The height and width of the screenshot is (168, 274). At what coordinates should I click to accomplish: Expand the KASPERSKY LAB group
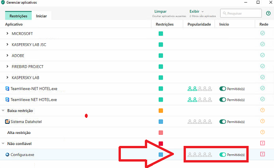point(7,77)
